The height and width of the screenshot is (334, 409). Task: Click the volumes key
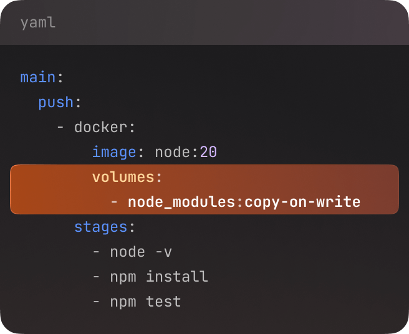pos(123,177)
